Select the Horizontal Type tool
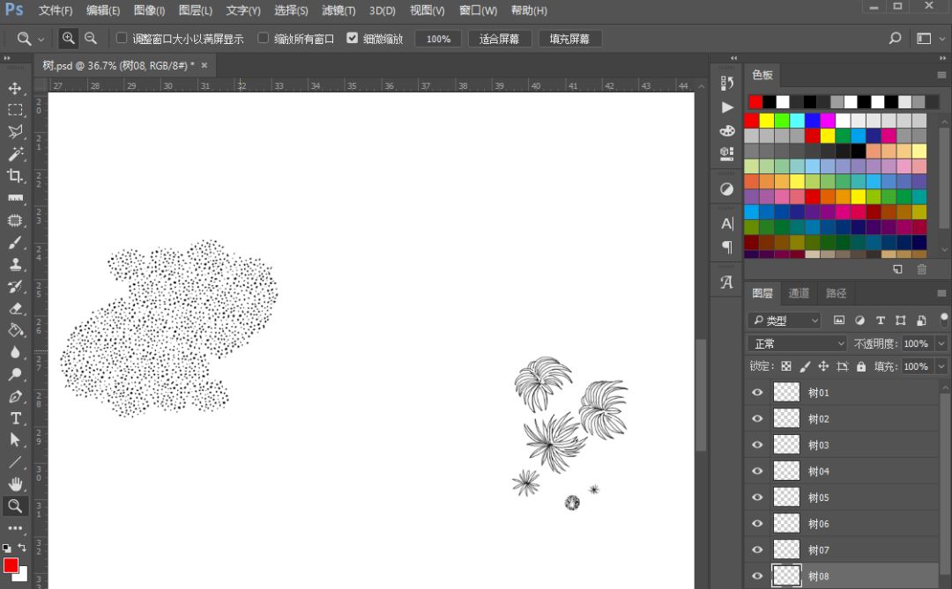 click(15, 418)
